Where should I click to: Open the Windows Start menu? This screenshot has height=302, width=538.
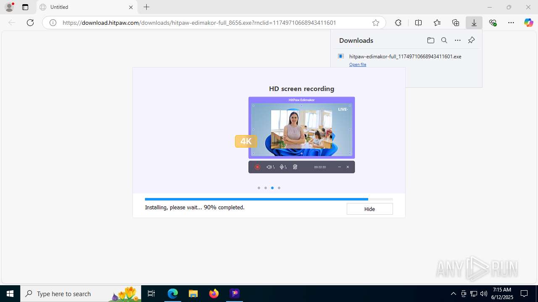point(10,294)
